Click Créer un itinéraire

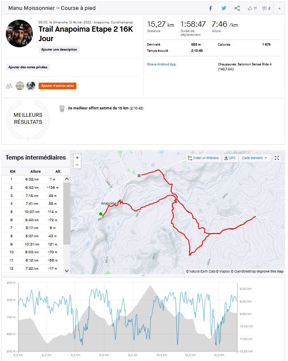[x=203, y=158]
